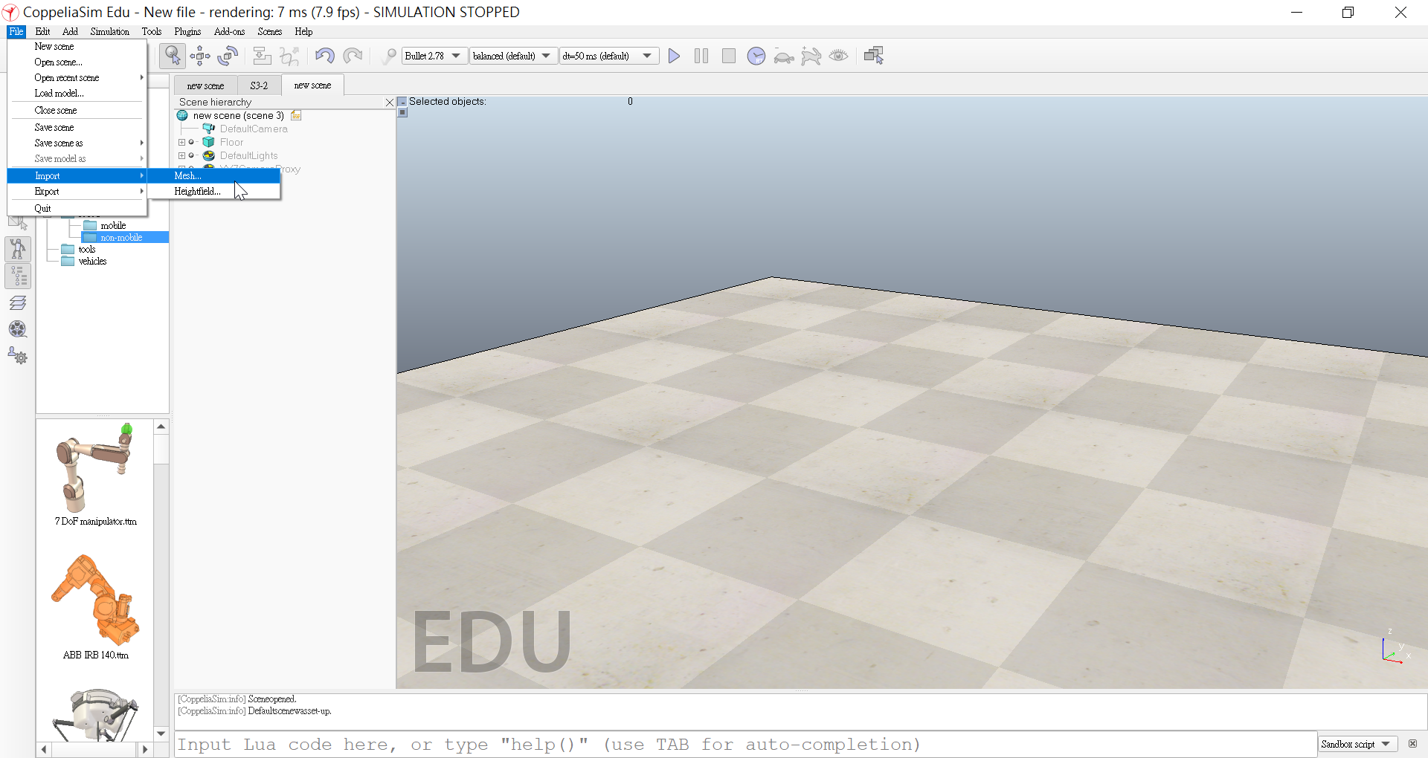The width and height of the screenshot is (1428, 758).
Task: Click New scene in File menu
Action: coord(77,46)
